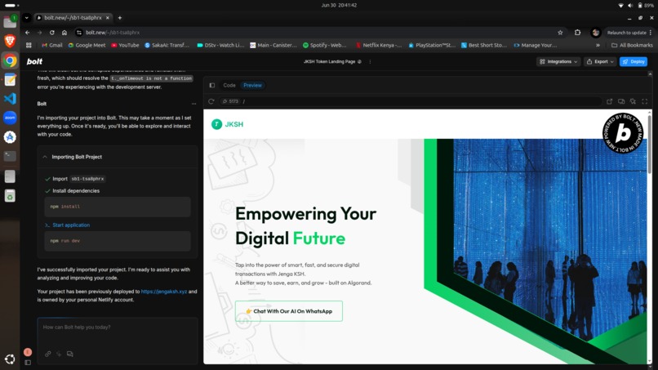Show applications via Ubuntu logo in dock
This screenshot has width=658, height=370.
10,359
